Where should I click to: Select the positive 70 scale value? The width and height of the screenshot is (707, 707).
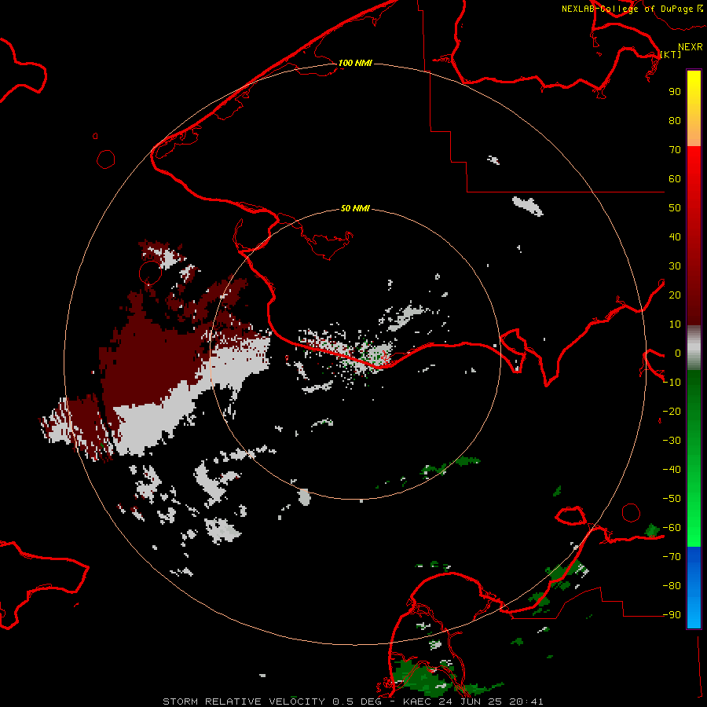click(675, 150)
